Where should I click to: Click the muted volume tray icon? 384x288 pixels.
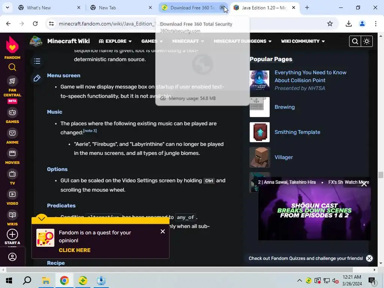pos(335,280)
